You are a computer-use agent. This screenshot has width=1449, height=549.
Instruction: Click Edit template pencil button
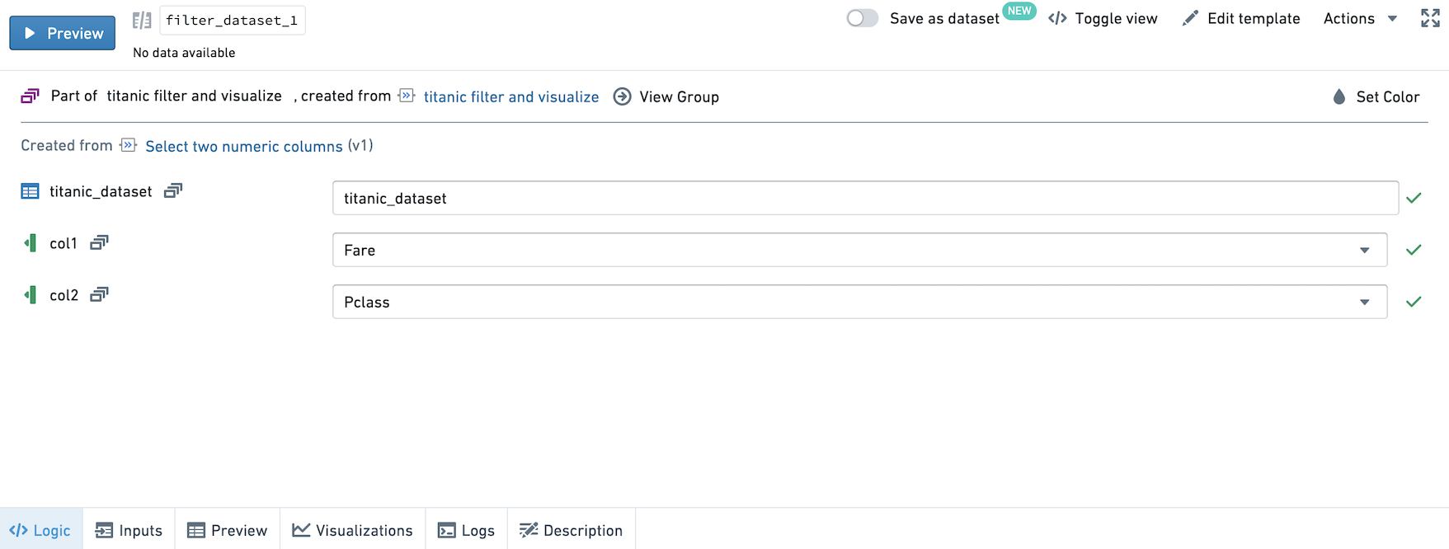[x=1240, y=18]
